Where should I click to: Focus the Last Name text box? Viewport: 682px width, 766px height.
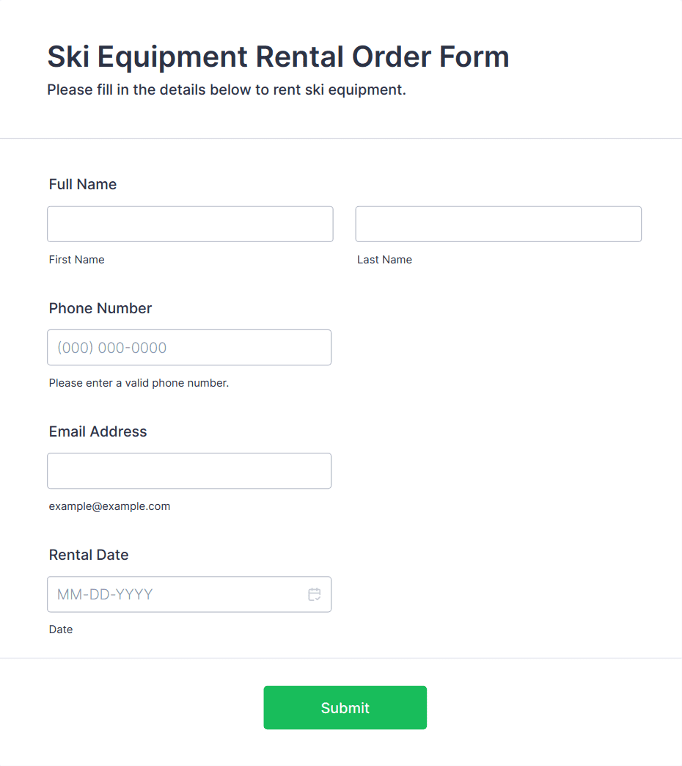[498, 224]
